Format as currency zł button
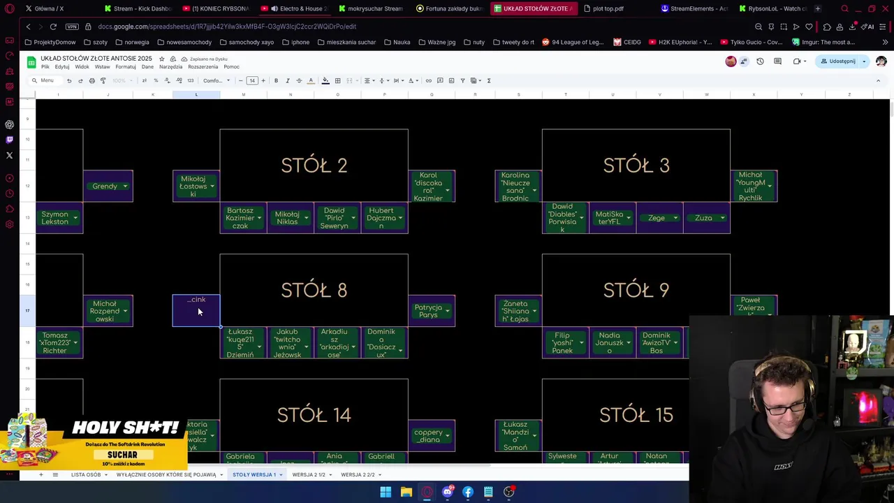 click(x=145, y=80)
